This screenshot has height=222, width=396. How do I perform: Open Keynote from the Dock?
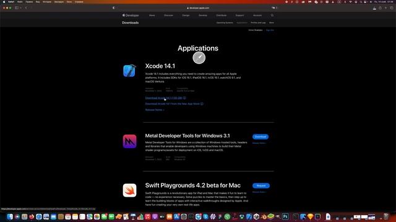[133, 216]
